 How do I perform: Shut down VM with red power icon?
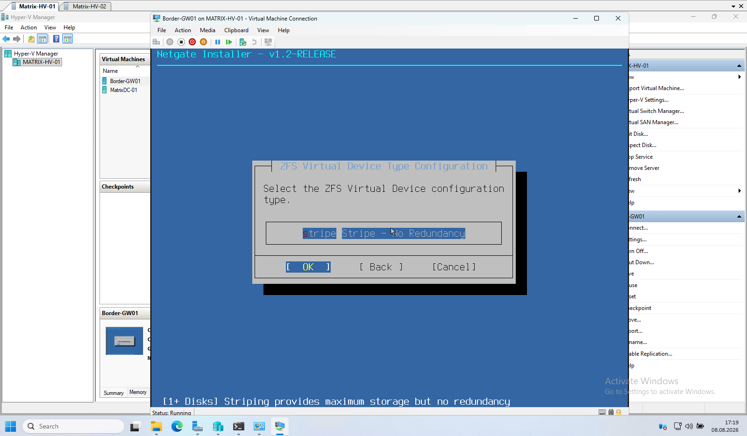pyautogui.click(x=192, y=42)
